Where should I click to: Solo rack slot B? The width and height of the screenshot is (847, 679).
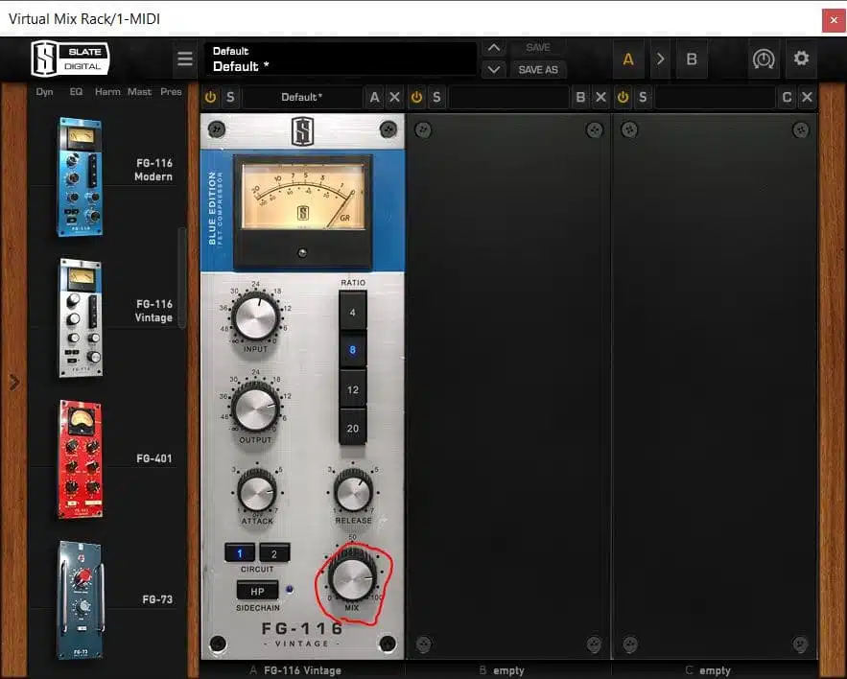(x=436, y=97)
